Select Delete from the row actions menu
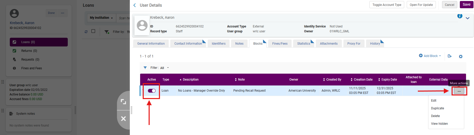This screenshot has height=135, width=474. (x=435, y=116)
